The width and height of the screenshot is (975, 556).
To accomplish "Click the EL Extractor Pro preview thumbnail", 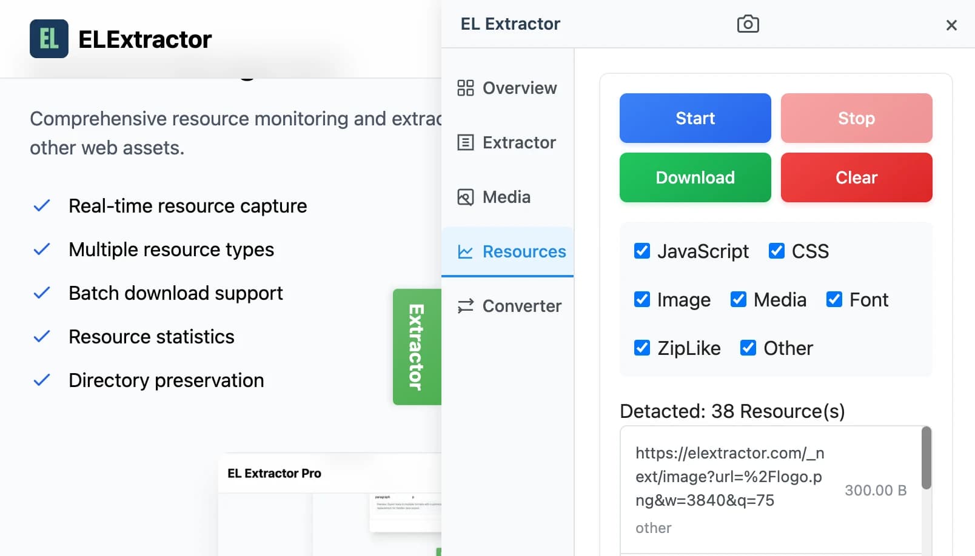I will (x=330, y=504).
